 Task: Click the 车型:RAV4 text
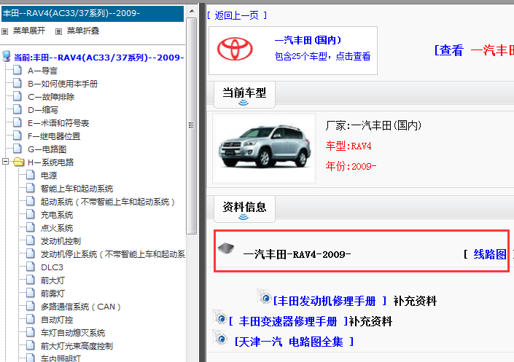point(348,146)
